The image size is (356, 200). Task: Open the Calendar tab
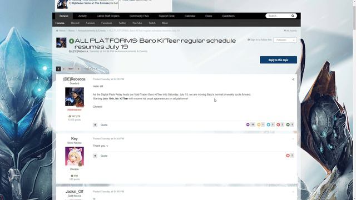[x=190, y=16]
